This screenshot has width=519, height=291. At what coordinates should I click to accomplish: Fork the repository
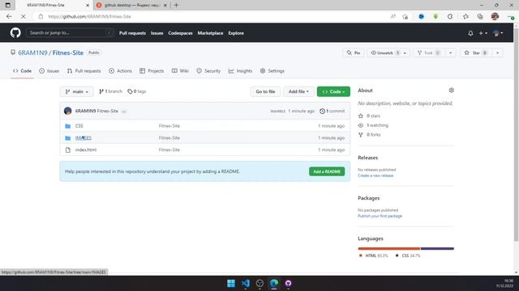click(x=429, y=53)
